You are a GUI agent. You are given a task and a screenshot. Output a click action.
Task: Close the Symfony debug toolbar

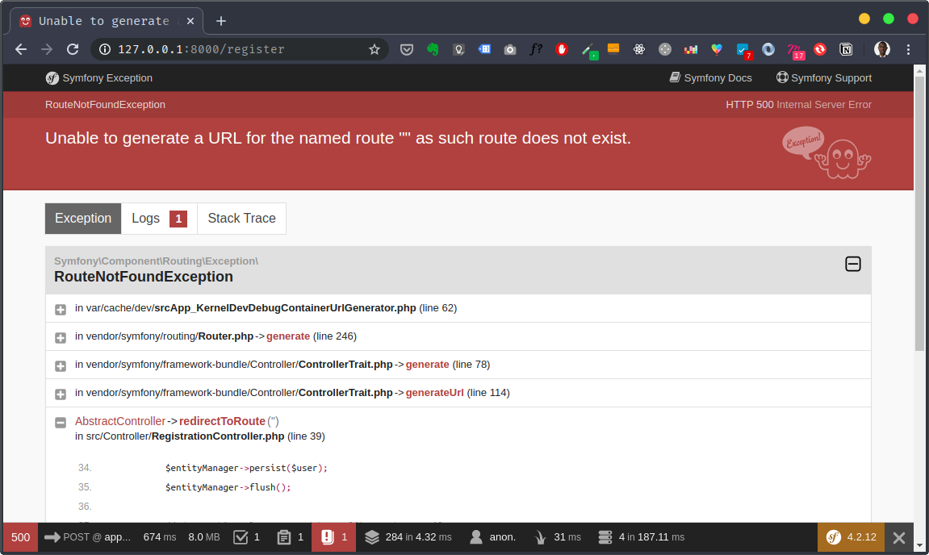tap(898, 538)
